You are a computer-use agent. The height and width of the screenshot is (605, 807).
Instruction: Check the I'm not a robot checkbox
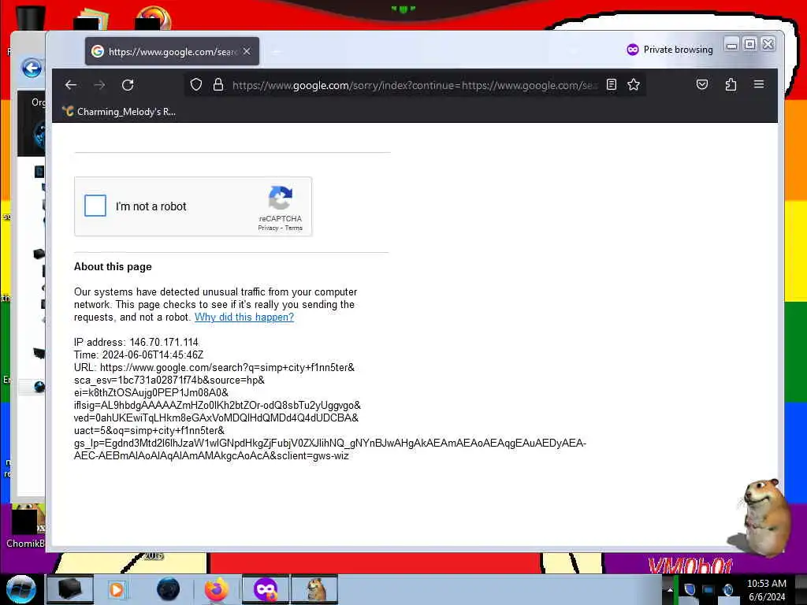pyautogui.click(x=95, y=206)
